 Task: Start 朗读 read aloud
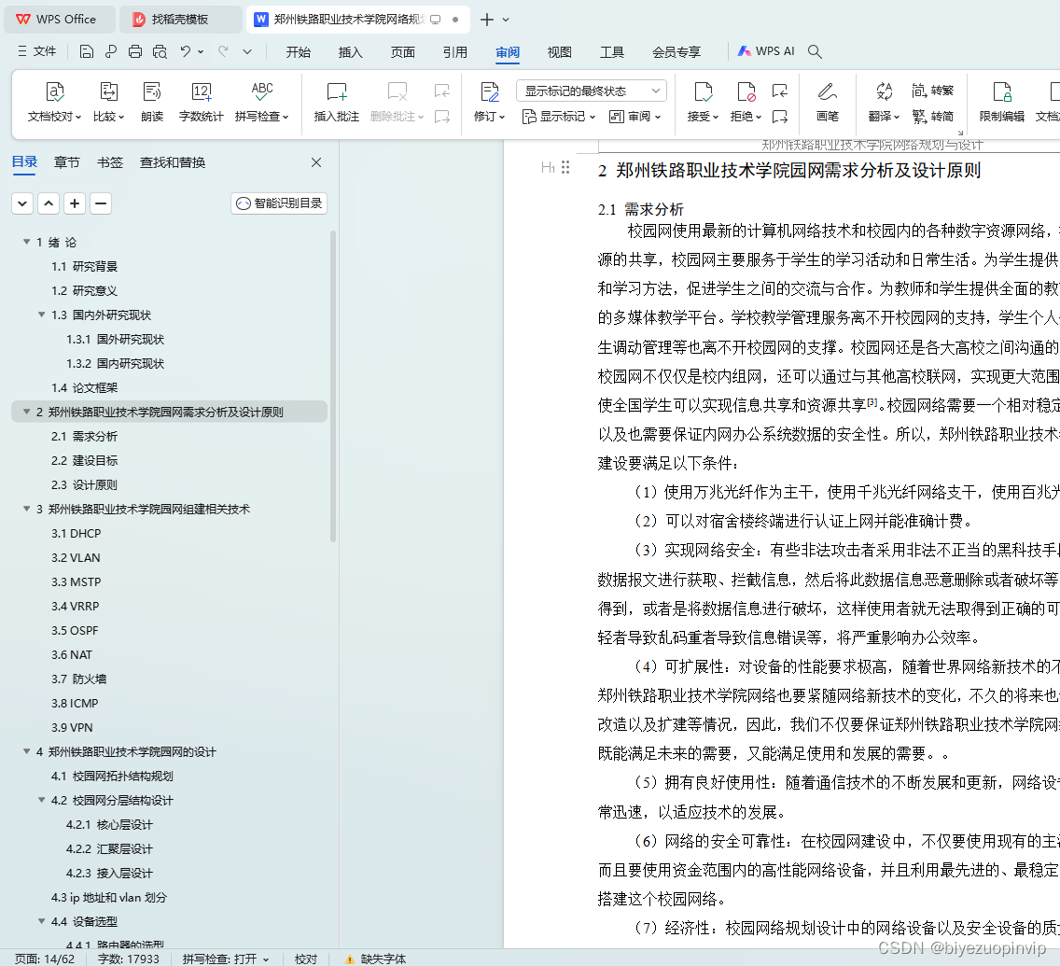pyautogui.click(x=152, y=102)
